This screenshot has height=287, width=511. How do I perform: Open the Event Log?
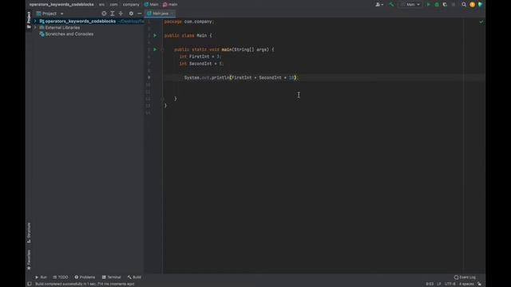(x=465, y=277)
